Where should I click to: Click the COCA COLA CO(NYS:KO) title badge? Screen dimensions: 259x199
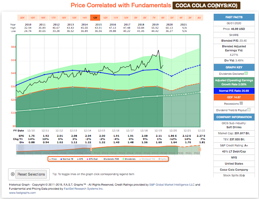[206, 5]
